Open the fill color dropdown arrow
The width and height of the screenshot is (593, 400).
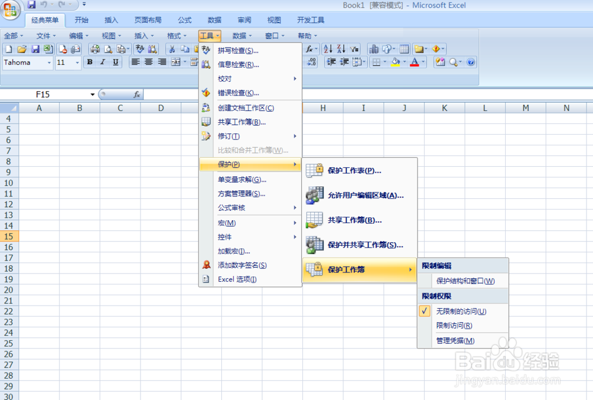point(404,62)
